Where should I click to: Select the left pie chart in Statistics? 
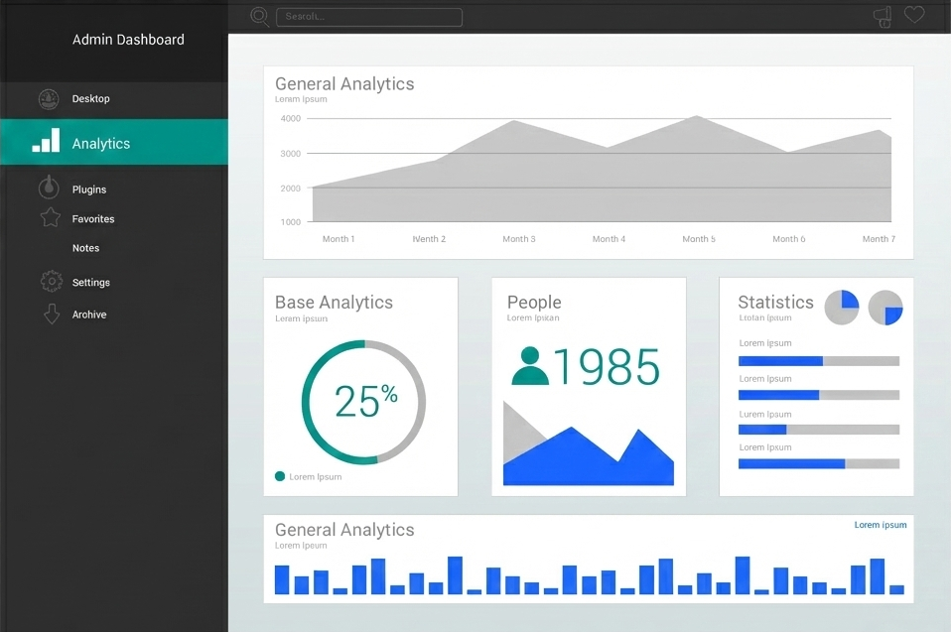pyautogui.click(x=842, y=308)
